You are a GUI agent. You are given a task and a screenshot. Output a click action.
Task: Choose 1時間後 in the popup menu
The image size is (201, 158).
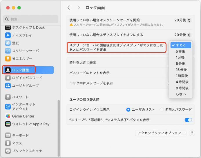[181, 76]
